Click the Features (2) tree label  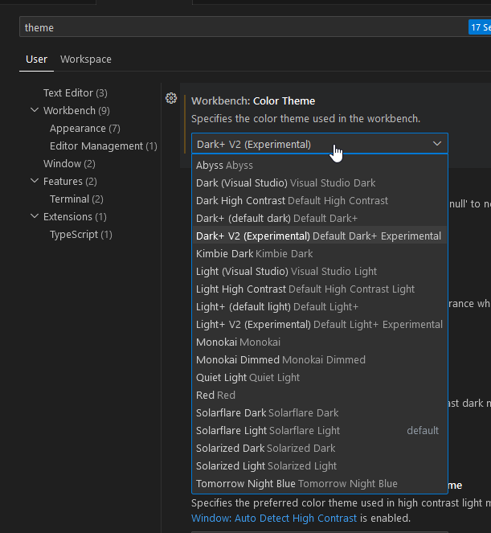(x=70, y=181)
